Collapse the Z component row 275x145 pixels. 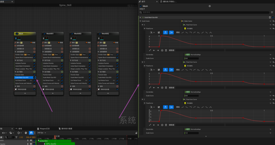click(142, 99)
